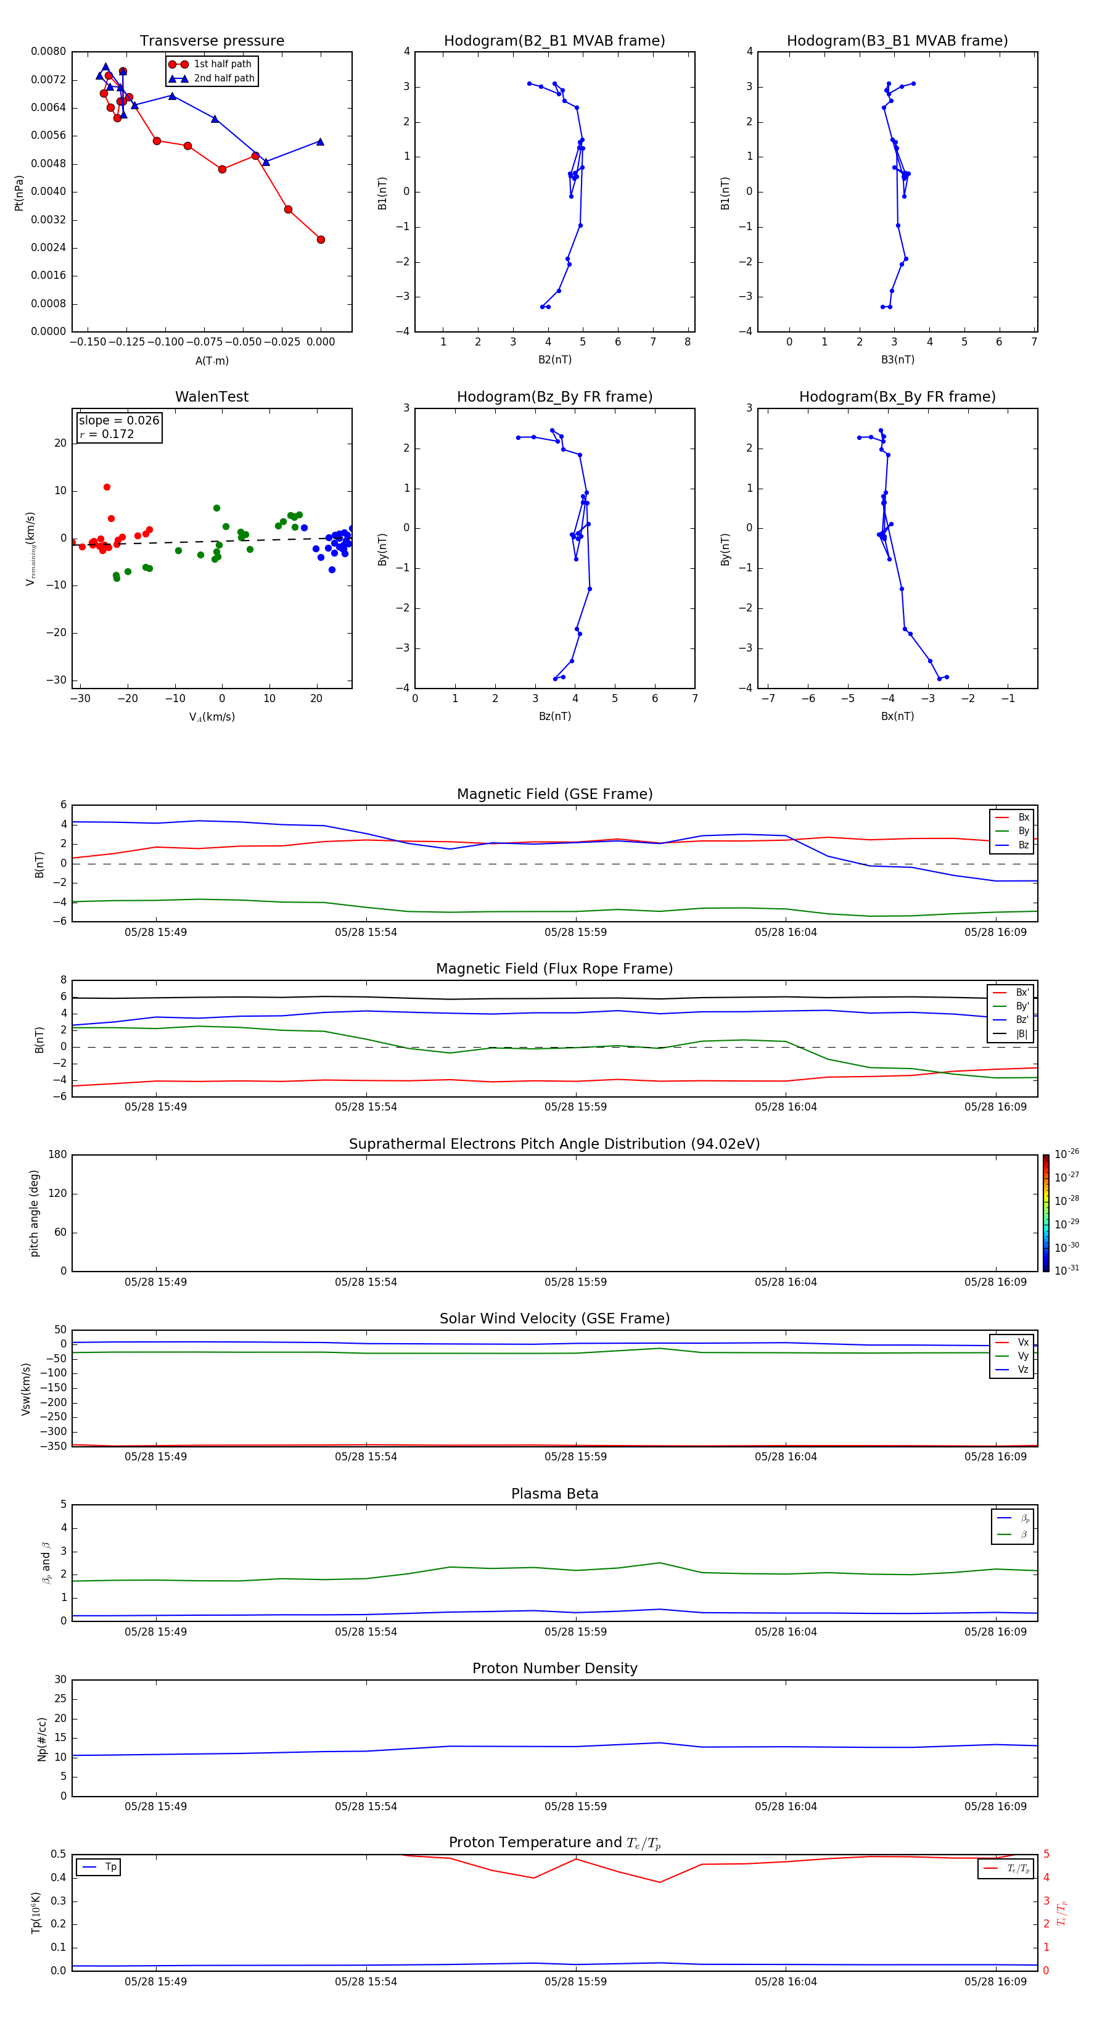Click the 'Hodogram(B3_B1 MVAB frame)' title
Viewport: 1110px width, 2036px height.
[897, 41]
